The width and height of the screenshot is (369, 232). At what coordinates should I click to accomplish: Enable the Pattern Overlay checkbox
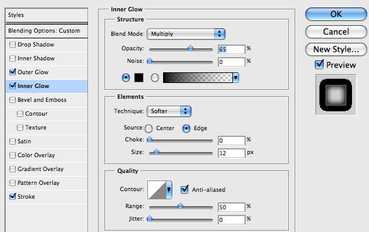pyautogui.click(x=13, y=182)
